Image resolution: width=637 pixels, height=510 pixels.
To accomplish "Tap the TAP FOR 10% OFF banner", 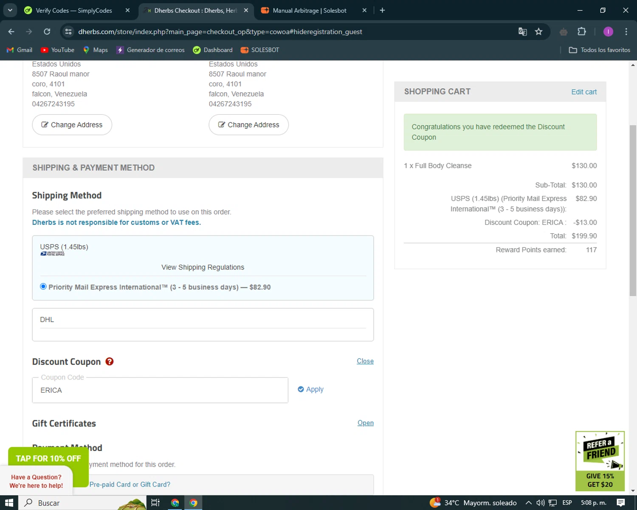I will point(48,459).
